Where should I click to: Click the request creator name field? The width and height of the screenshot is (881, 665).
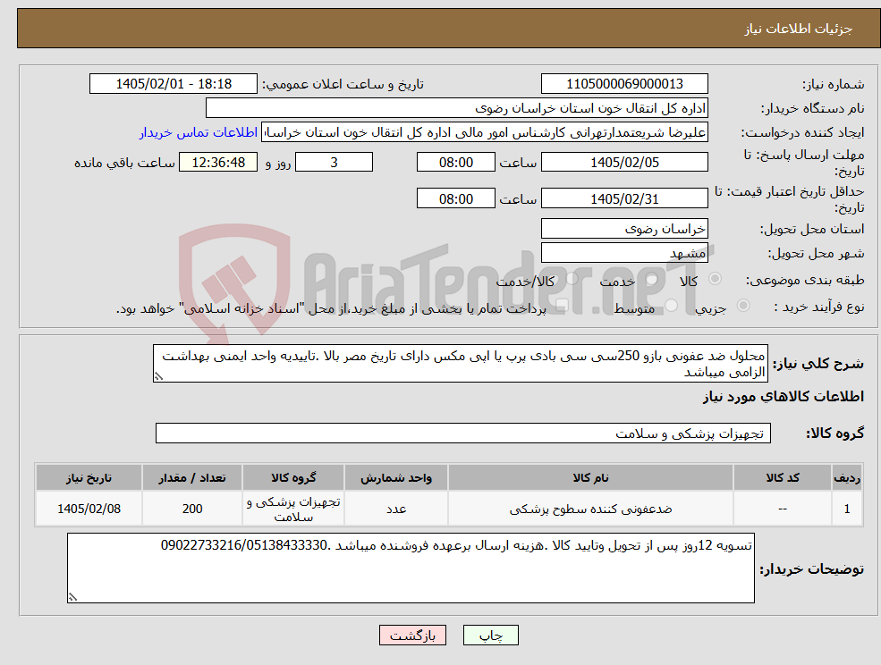point(484,132)
